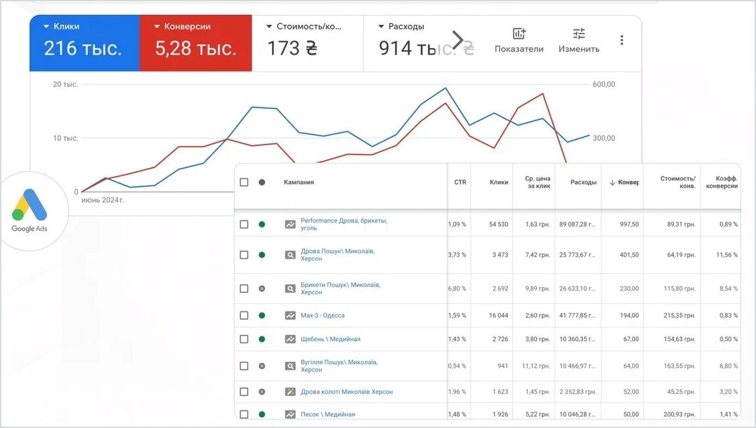Screen dimensions: 756x428
Task: Open campaign Песок \ Медийная
Action: point(328,414)
